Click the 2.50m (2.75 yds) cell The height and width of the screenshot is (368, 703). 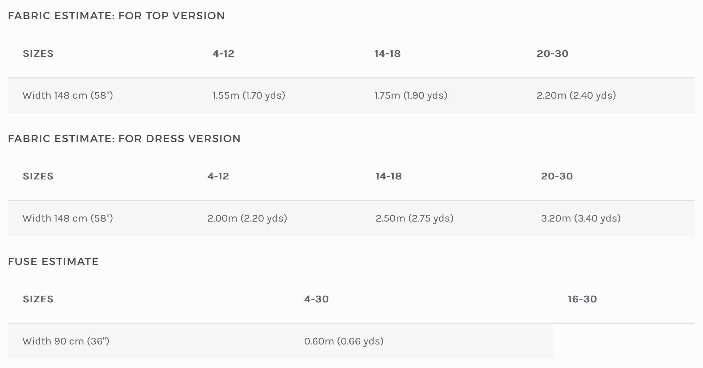point(415,218)
